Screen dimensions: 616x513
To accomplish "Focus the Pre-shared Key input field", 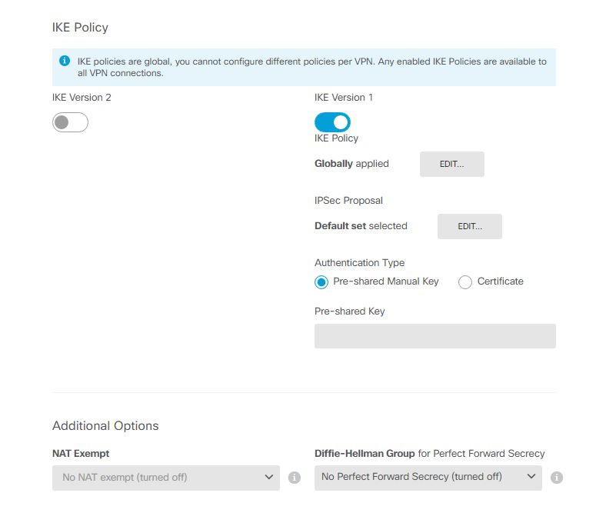I will coord(435,336).
